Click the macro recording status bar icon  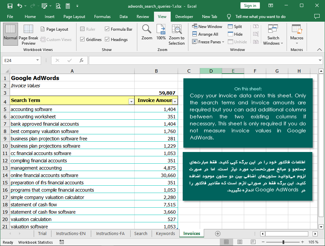click(61, 242)
